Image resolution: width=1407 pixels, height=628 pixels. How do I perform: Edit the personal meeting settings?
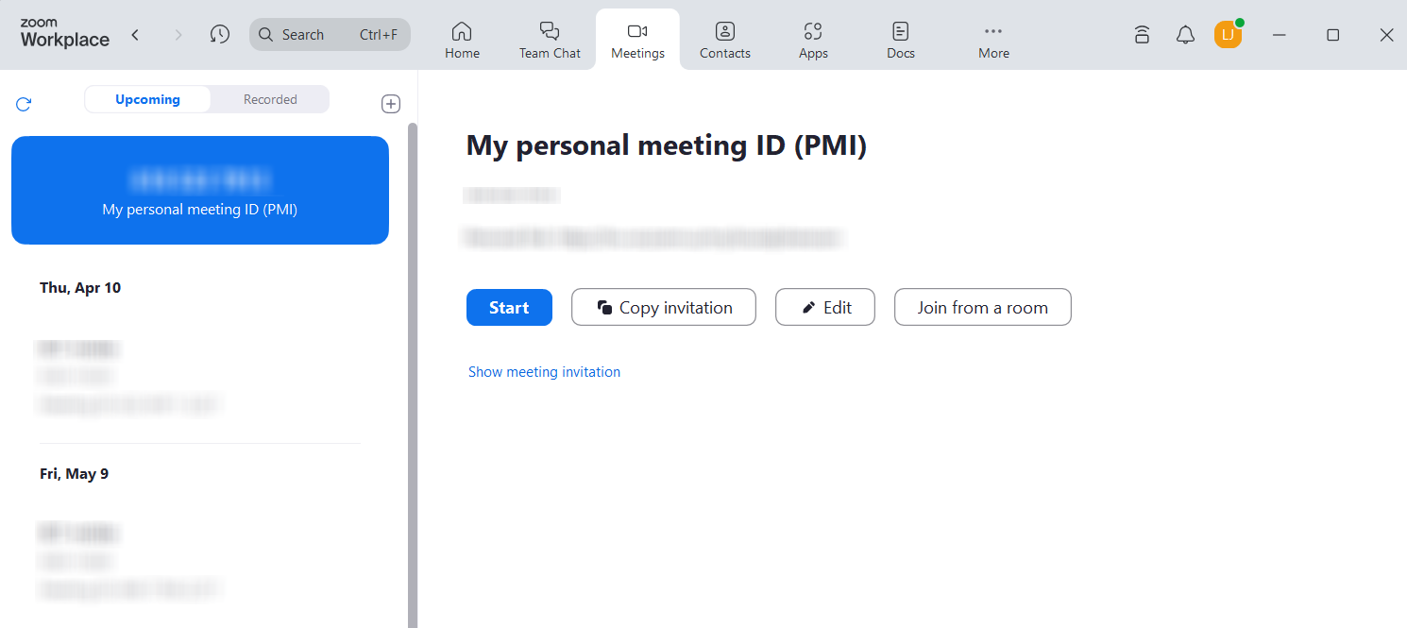pyautogui.click(x=825, y=308)
